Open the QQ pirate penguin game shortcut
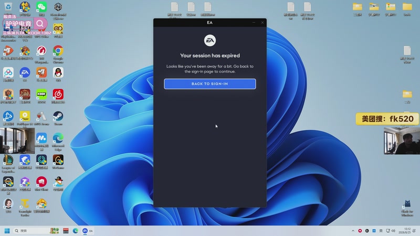 [x=58, y=181]
